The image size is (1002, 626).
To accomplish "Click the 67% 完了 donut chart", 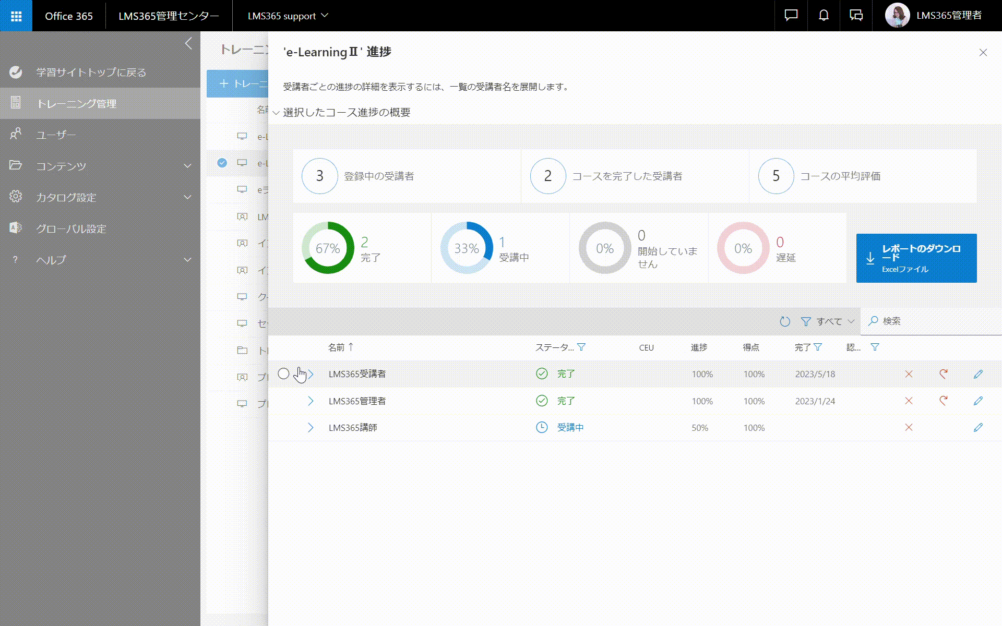I will 328,248.
